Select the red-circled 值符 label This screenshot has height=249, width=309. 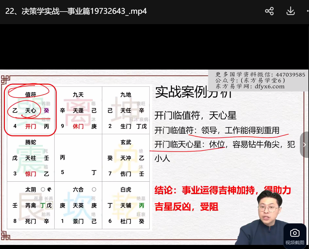(30, 94)
